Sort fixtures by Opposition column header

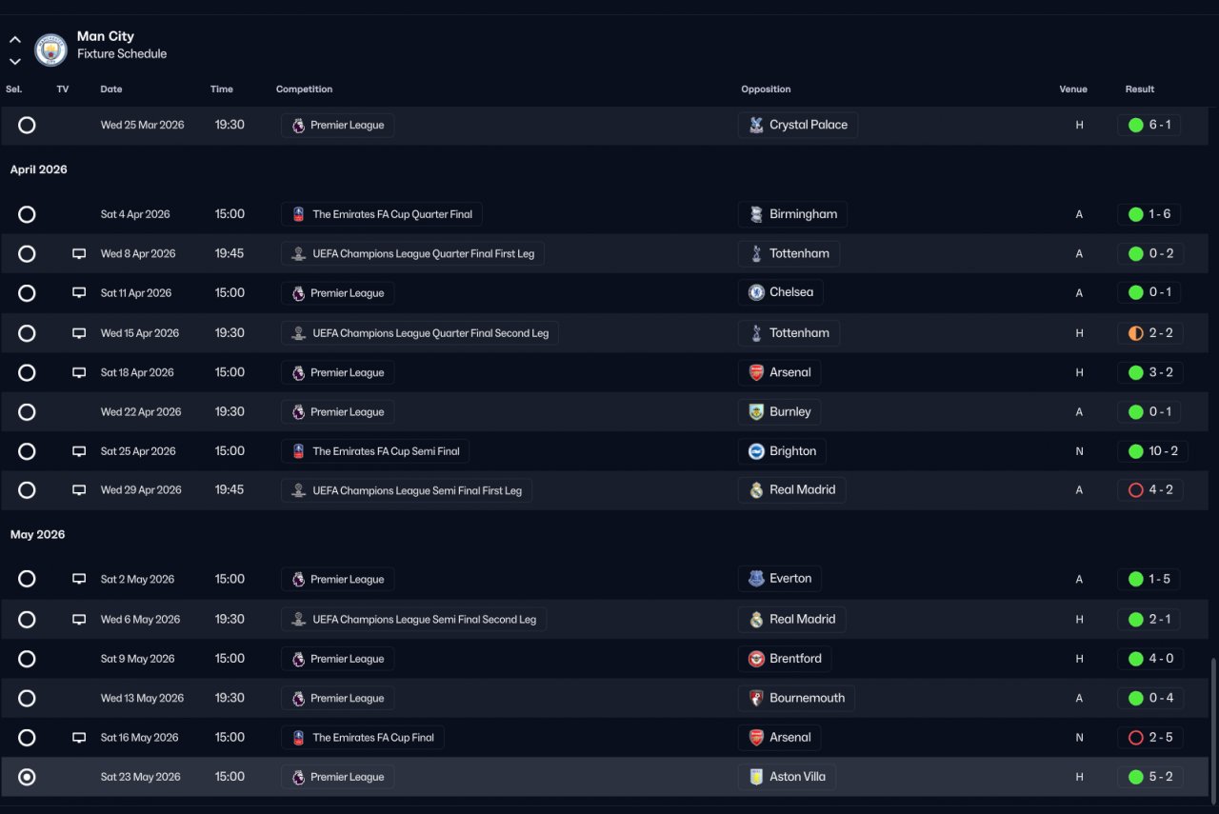[766, 89]
